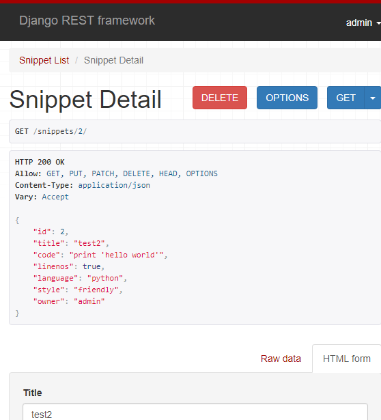Select the "linenos": true JSON line
Viewport: 381px width, 420px height.
tap(69, 266)
